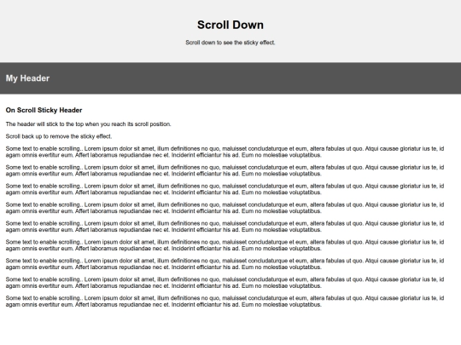This screenshot has height=345, width=461.
Task: Click the "On Scroll Sticky Header" heading
Action: (44, 110)
